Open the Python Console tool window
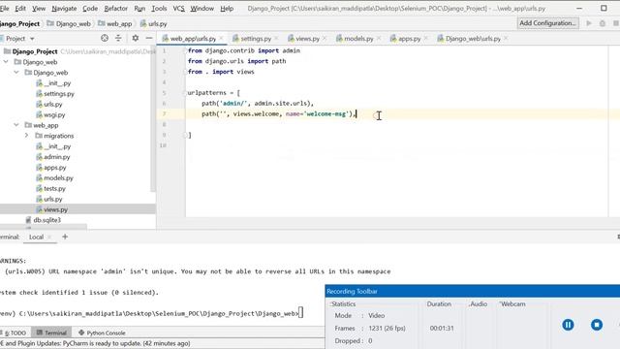The image size is (620, 349). [102, 333]
